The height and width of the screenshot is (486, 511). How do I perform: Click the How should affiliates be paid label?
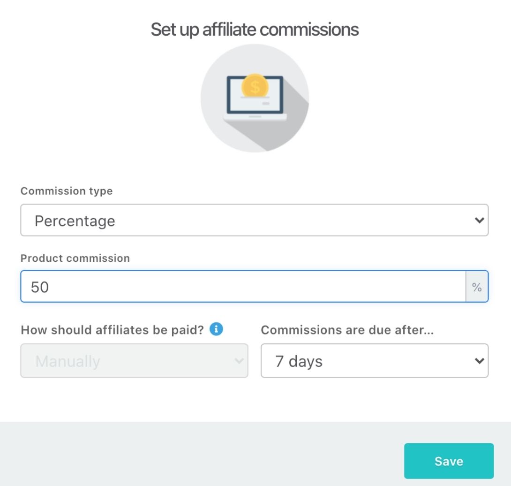(x=113, y=330)
